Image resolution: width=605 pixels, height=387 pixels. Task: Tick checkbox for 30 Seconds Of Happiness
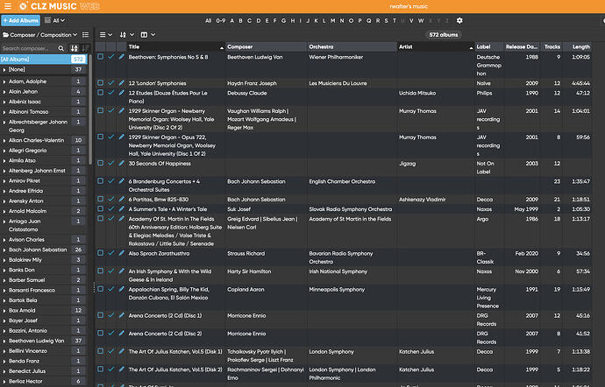click(100, 163)
